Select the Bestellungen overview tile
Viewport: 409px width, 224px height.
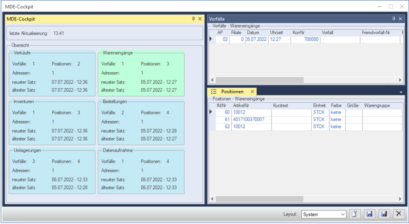[141, 123]
